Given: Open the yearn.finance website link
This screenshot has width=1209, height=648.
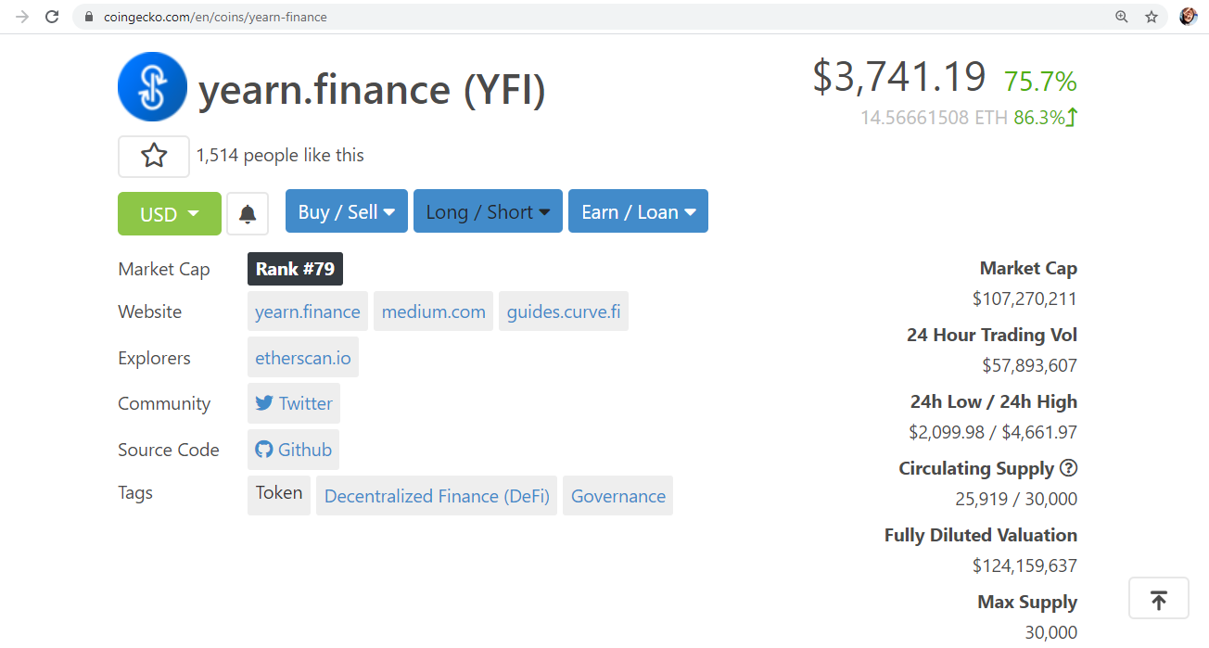Looking at the screenshot, I should click(308, 311).
